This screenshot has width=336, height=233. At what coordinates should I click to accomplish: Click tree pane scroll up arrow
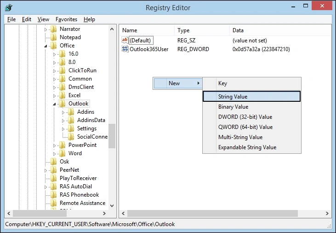[x=112, y=29]
